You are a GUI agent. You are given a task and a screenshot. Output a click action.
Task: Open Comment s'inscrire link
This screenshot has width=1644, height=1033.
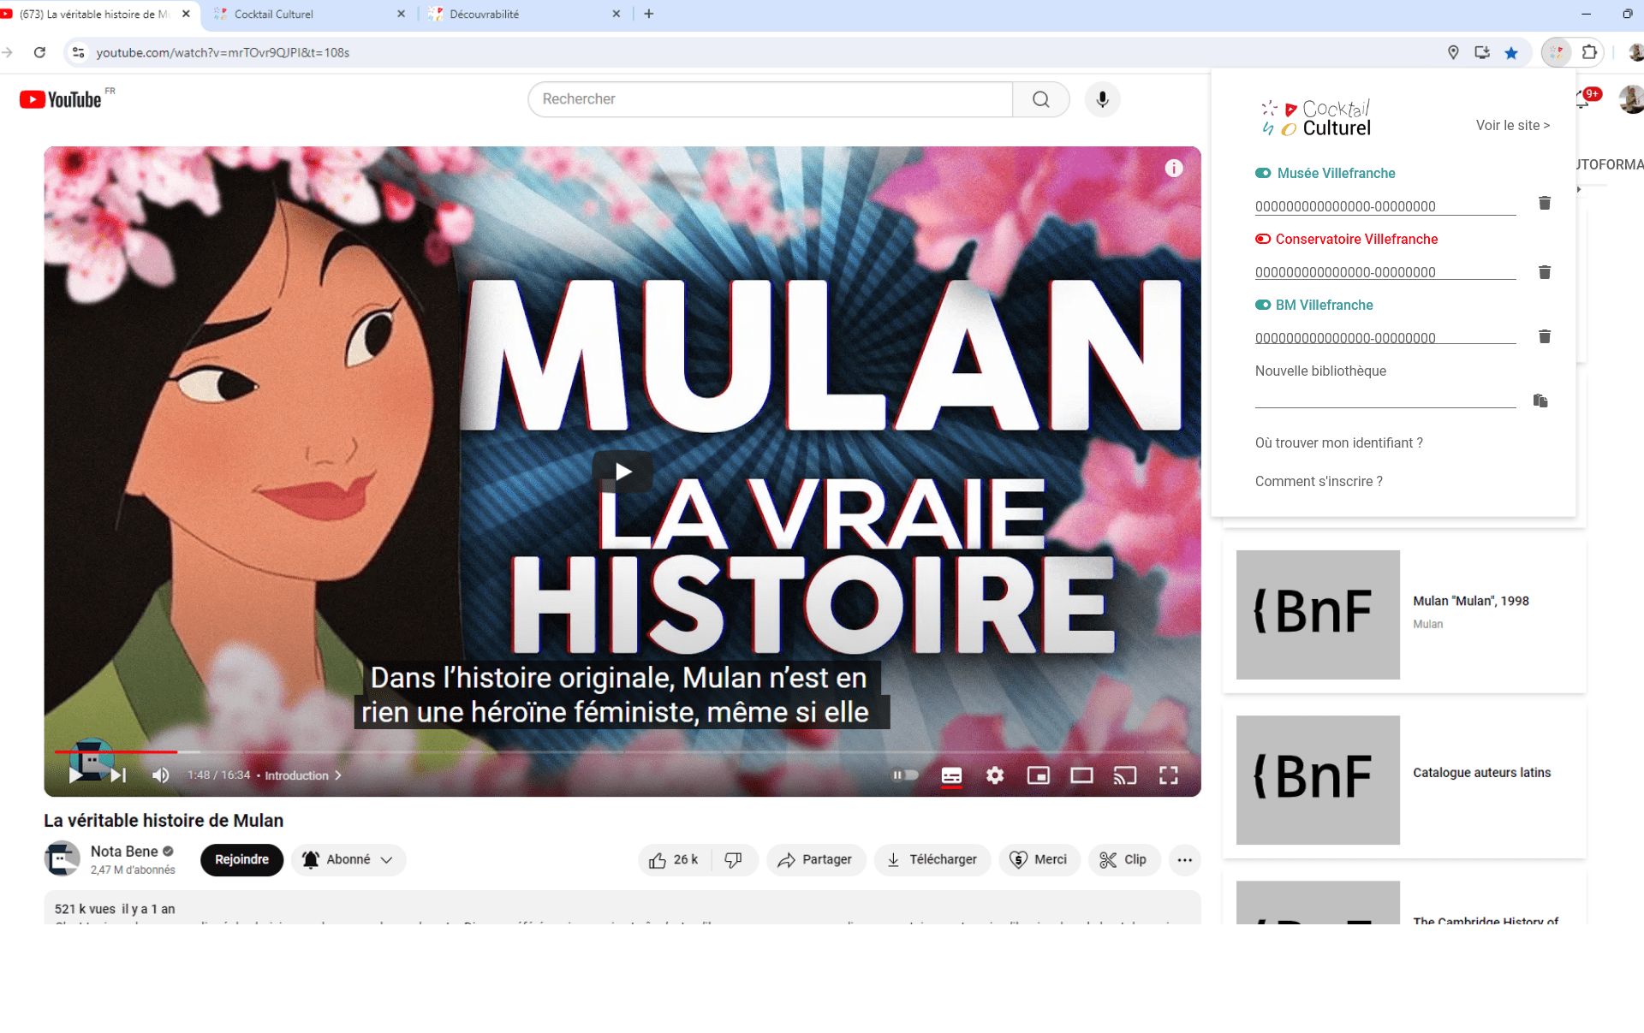1319,481
